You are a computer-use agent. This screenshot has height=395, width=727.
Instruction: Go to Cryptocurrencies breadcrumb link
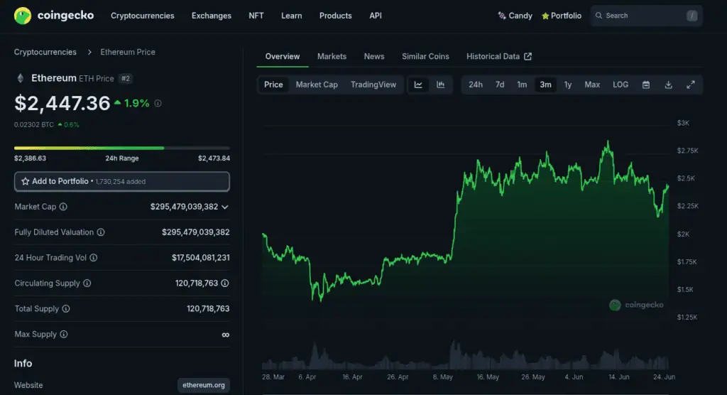pyautogui.click(x=45, y=52)
